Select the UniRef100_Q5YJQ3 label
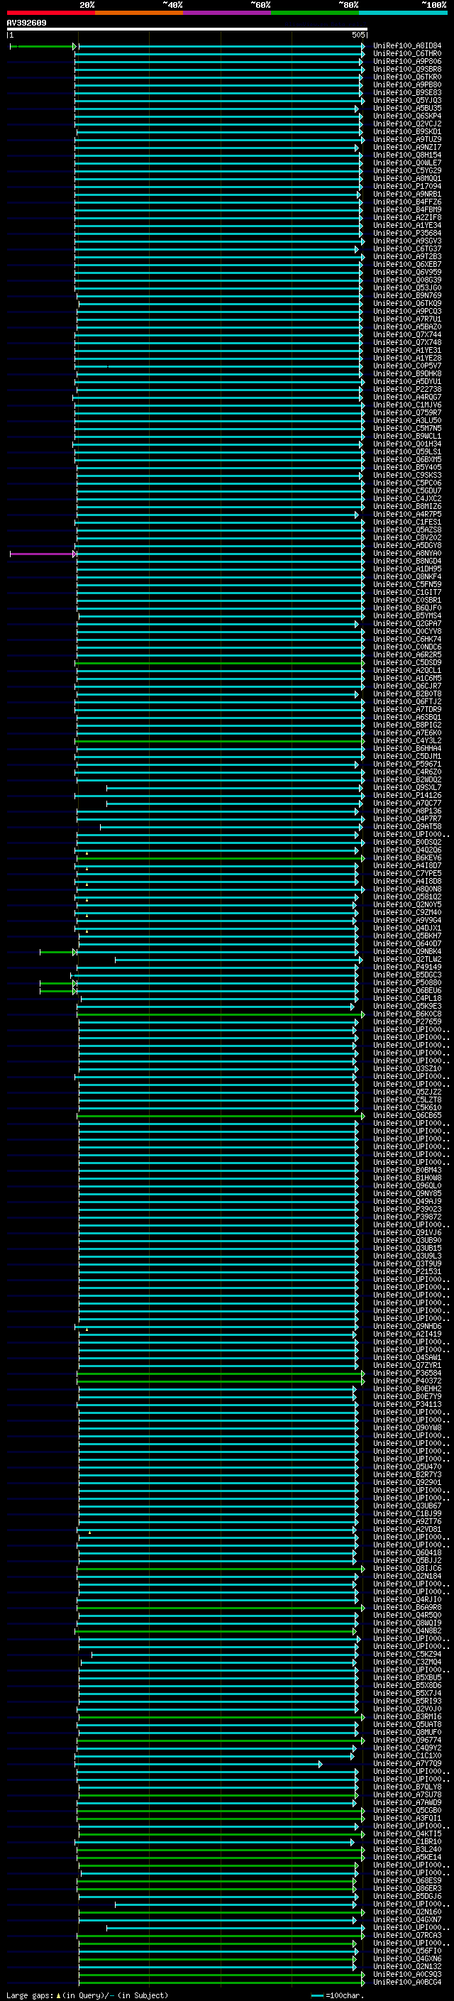This screenshot has width=454, height=2001. 407,100
